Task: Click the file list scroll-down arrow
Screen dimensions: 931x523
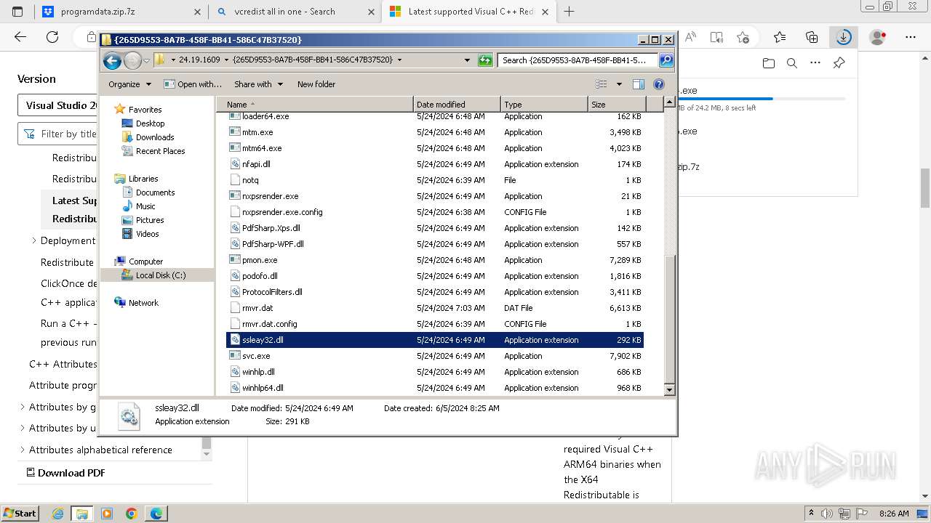Action: [x=670, y=390]
